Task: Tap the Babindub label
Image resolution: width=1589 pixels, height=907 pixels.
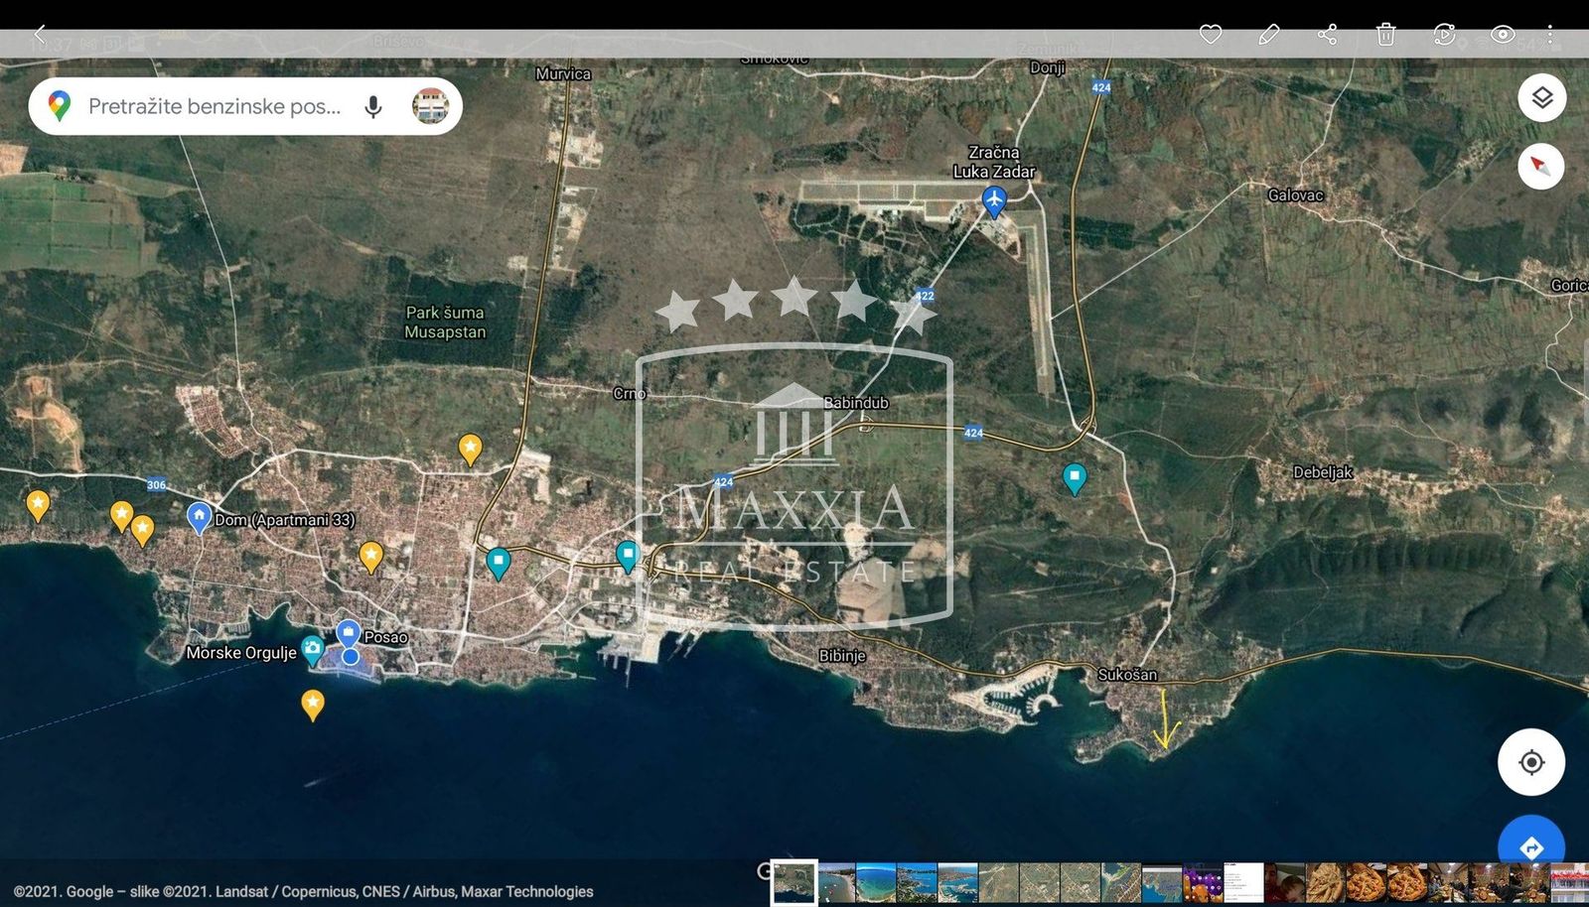Action: (856, 403)
